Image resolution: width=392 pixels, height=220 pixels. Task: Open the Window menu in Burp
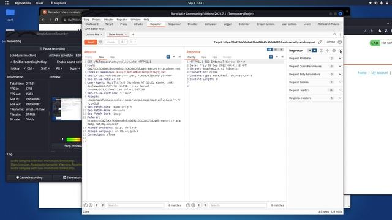pos(135,19)
